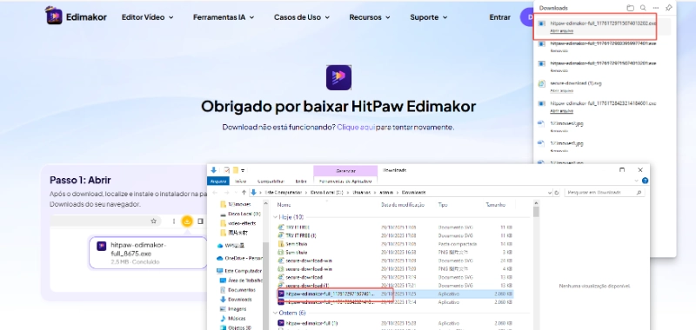Open the Editor Vídeo dropdown menu
The width and height of the screenshot is (696, 330).
click(x=147, y=17)
